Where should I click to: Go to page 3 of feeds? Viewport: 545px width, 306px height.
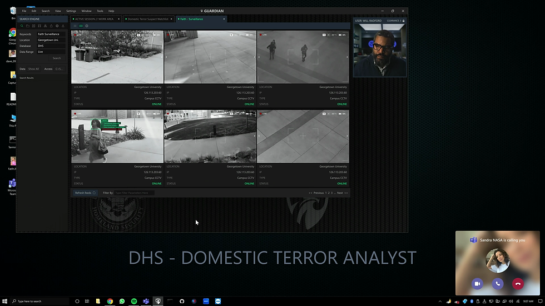click(x=331, y=193)
